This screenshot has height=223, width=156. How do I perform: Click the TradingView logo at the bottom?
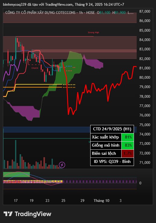click(27, 214)
